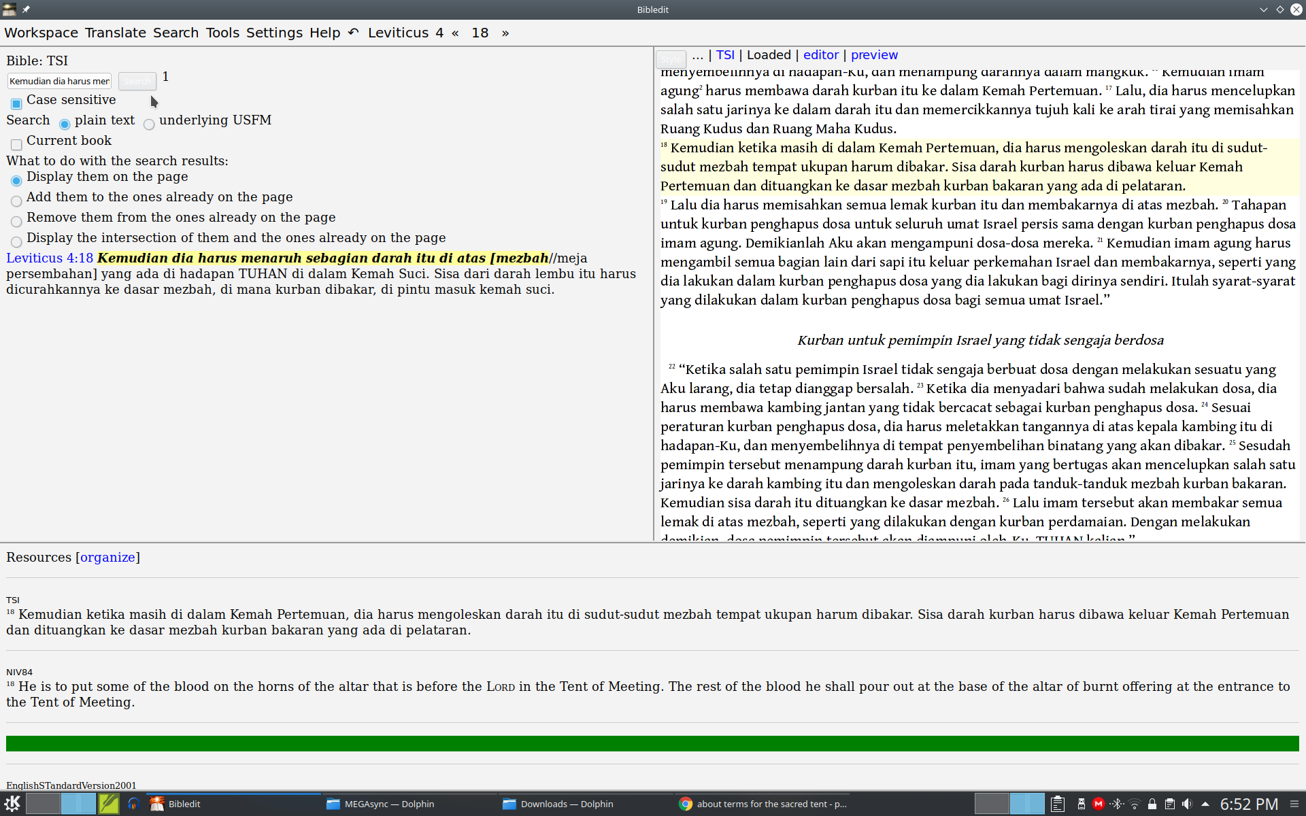The image size is (1306, 816).
Task: Enable the Current book checkbox
Action: pos(16,144)
